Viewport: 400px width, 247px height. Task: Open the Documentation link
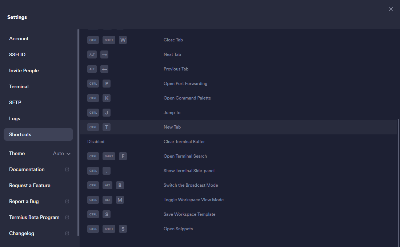(x=38, y=170)
